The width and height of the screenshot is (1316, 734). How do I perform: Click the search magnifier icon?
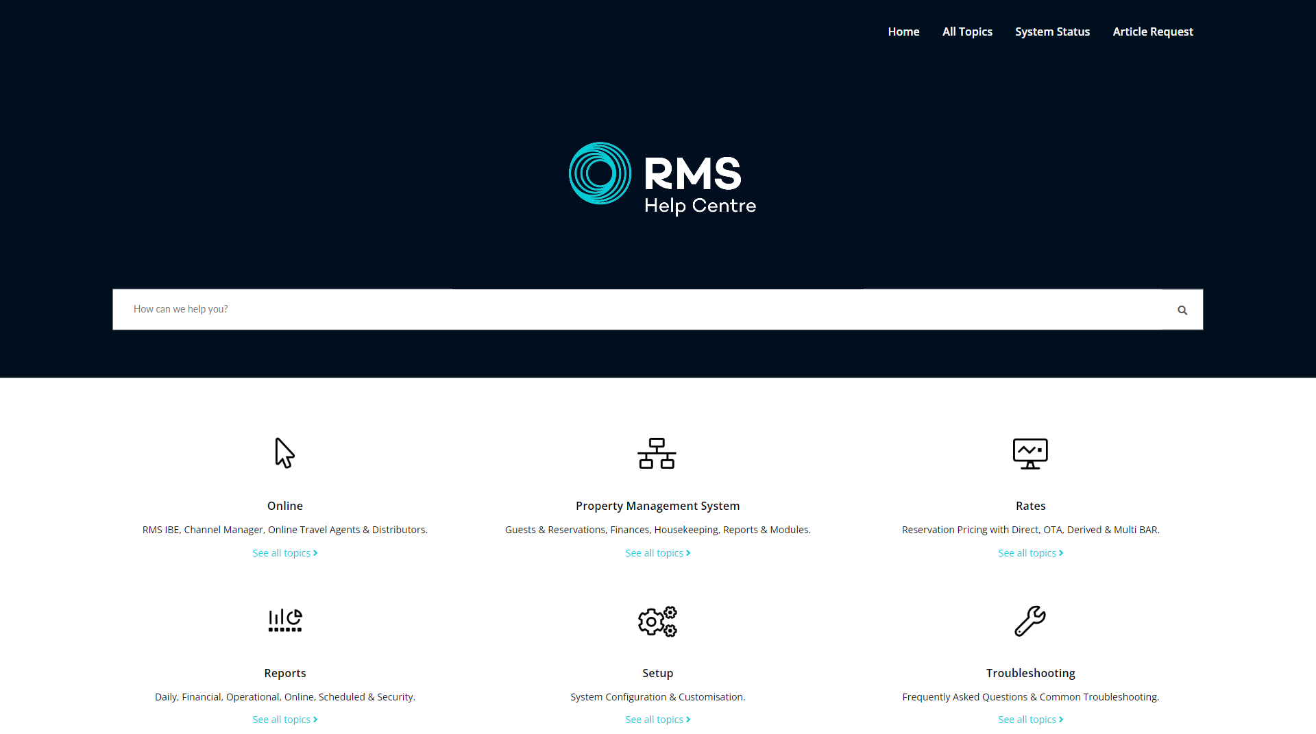[x=1182, y=310]
